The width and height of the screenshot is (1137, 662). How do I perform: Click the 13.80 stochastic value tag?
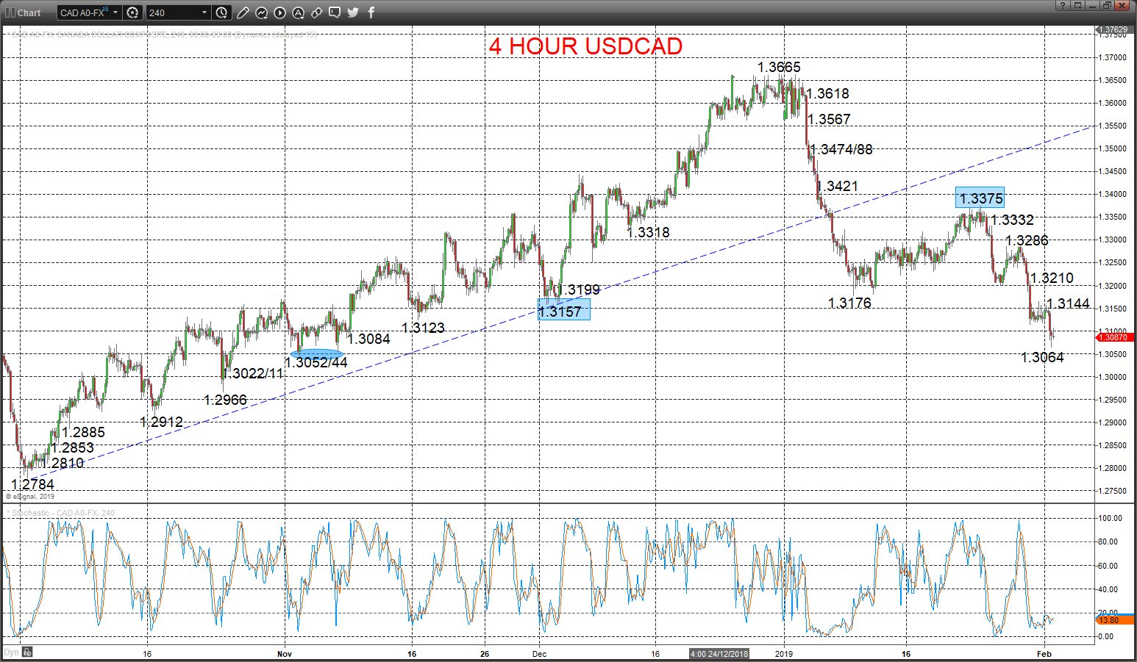coord(1116,620)
